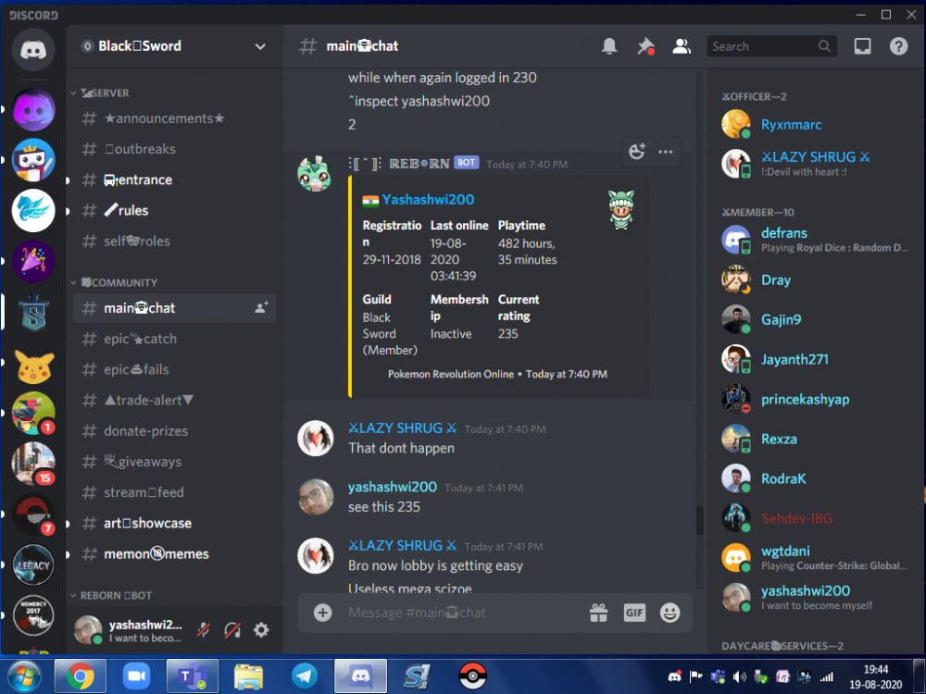Click the chat scrollbar thumb
This screenshot has height=694, width=926.
coord(700,520)
